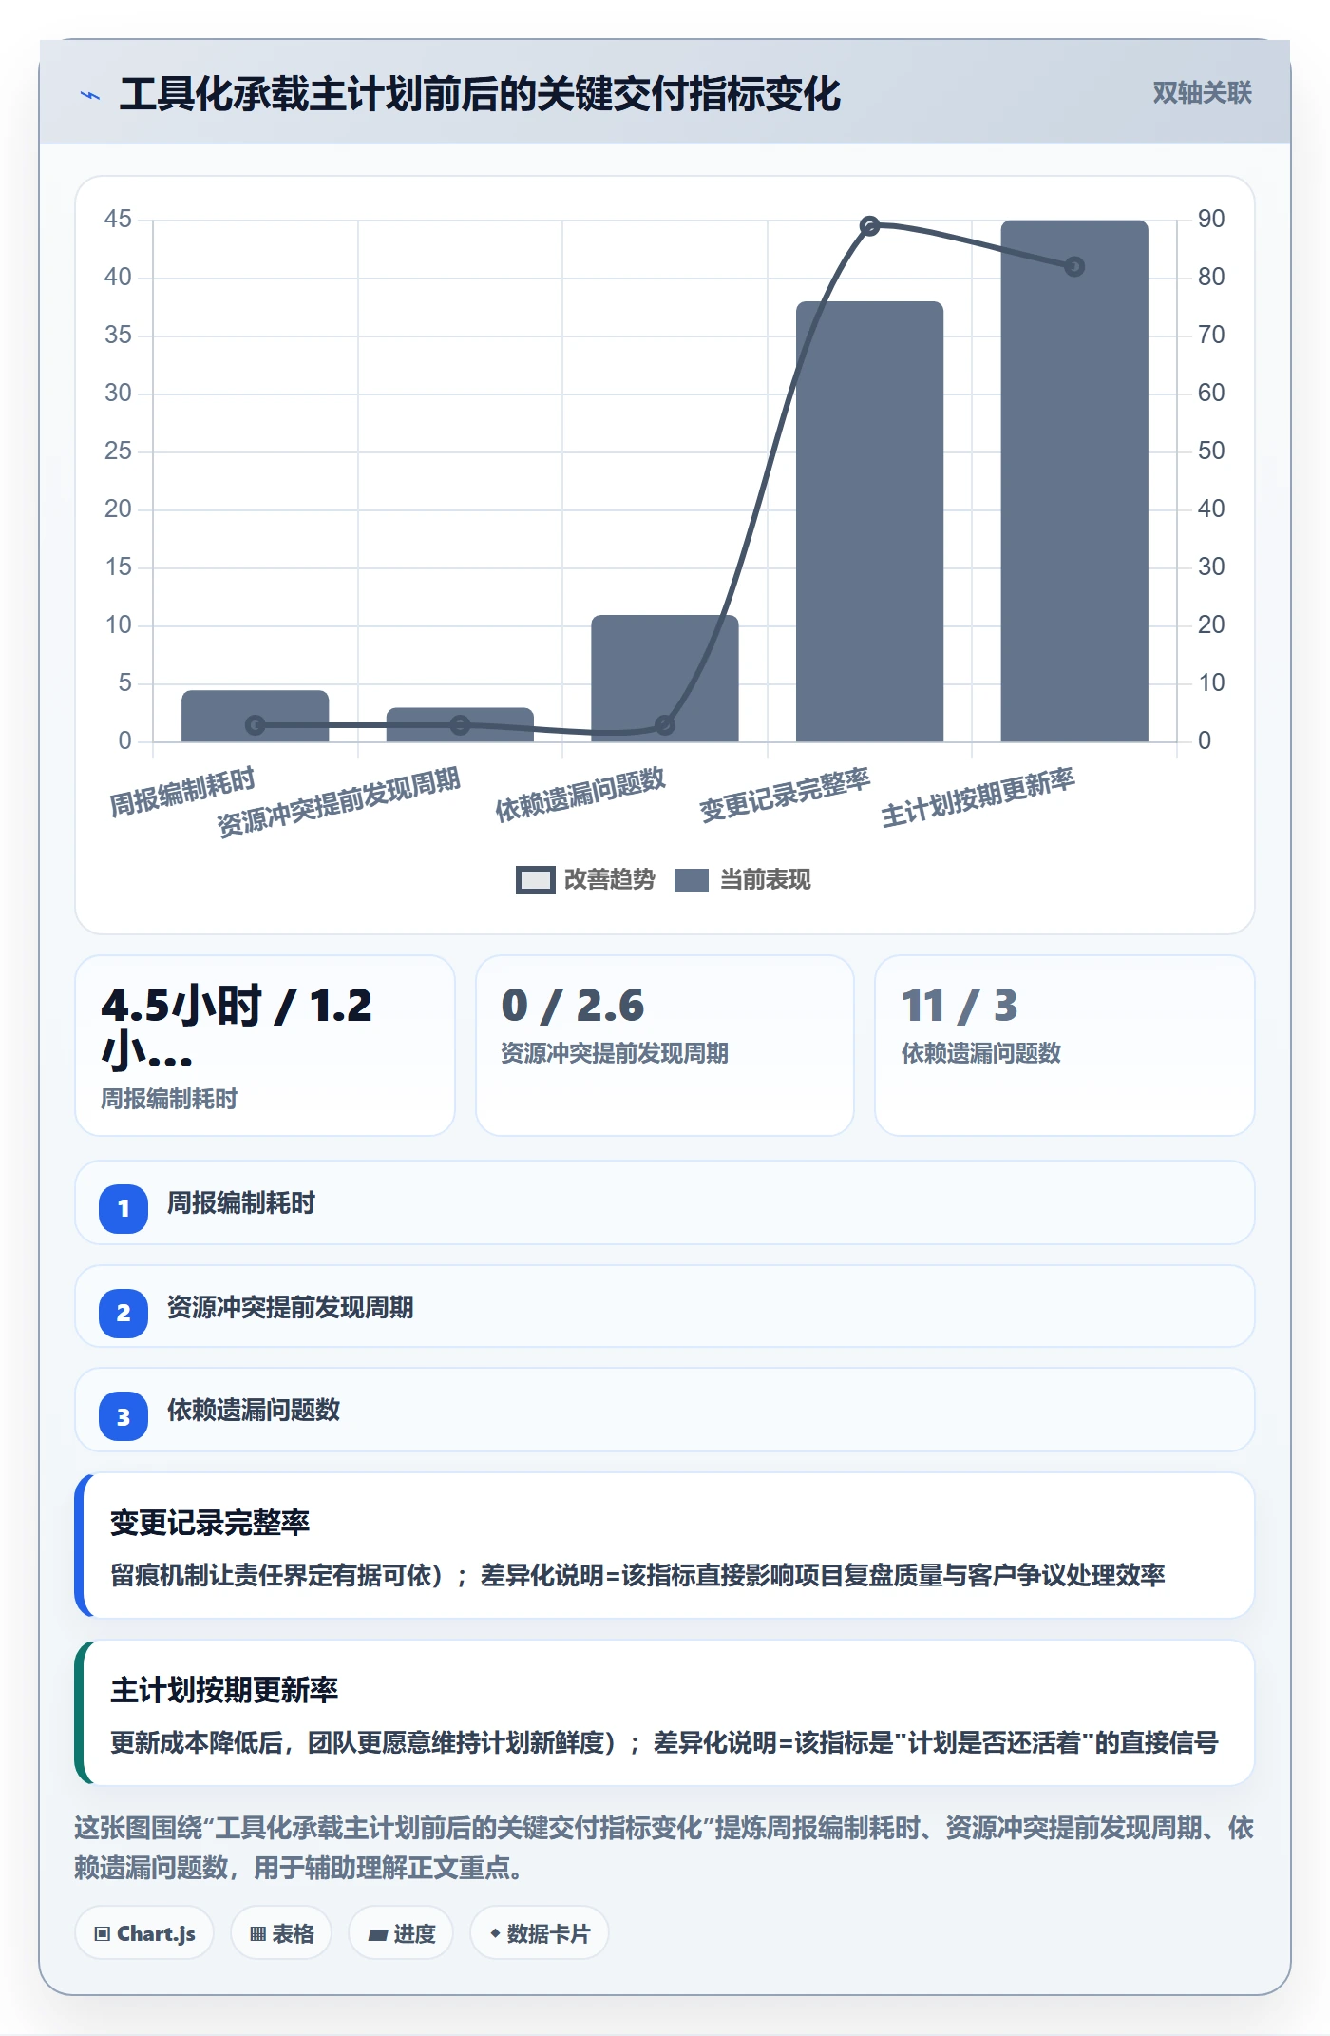Viewport: 1330px width, 2036px height.
Task: Click the 表格 tag chip
Action: click(281, 1933)
